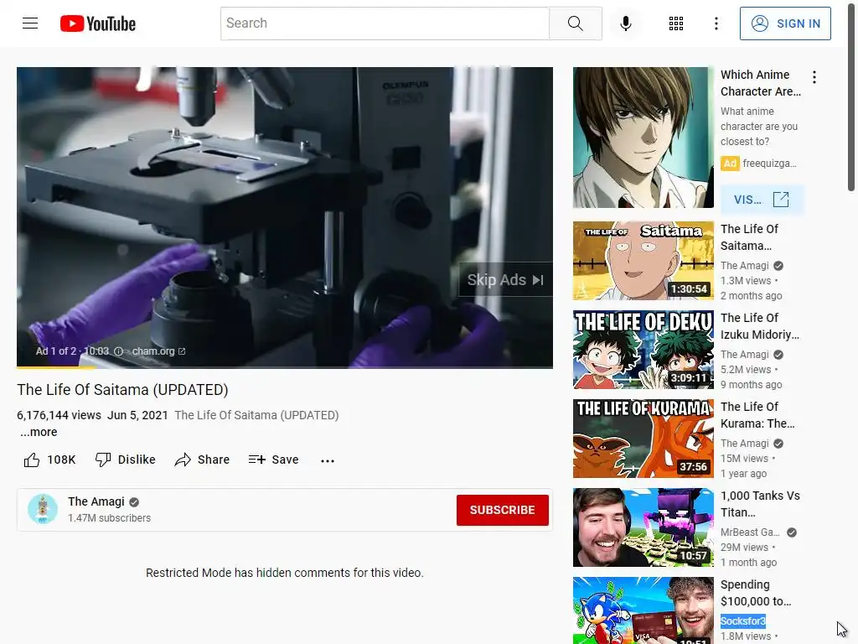Click '6,176,144 views' text
Image resolution: width=858 pixels, height=644 pixels.
tap(59, 415)
